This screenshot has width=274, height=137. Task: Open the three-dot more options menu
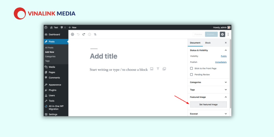point(228,34)
